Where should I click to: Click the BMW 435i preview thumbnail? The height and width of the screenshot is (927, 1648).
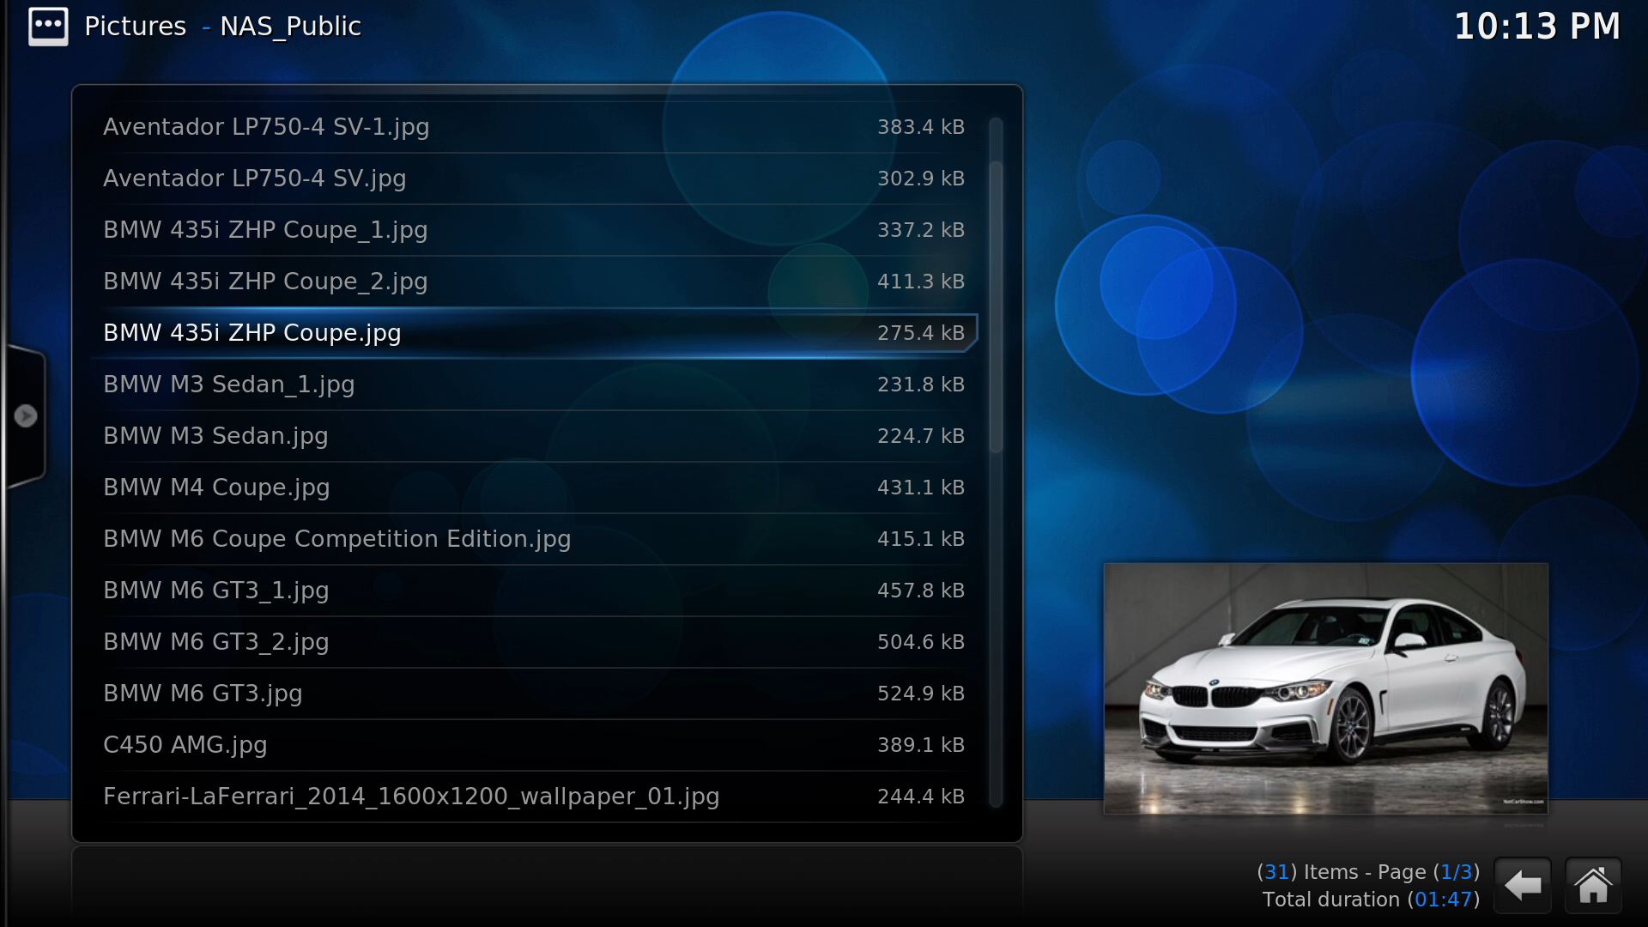[1326, 688]
